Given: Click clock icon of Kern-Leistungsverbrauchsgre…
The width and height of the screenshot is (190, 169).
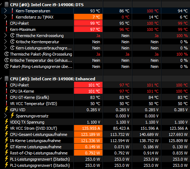Looking at the screenshot, I should pyautogui.click(x=12, y=48).
